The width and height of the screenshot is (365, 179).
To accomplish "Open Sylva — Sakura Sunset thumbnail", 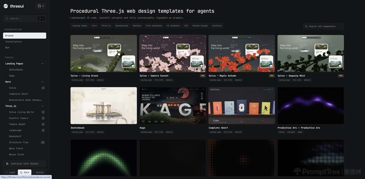I will click(x=173, y=53).
